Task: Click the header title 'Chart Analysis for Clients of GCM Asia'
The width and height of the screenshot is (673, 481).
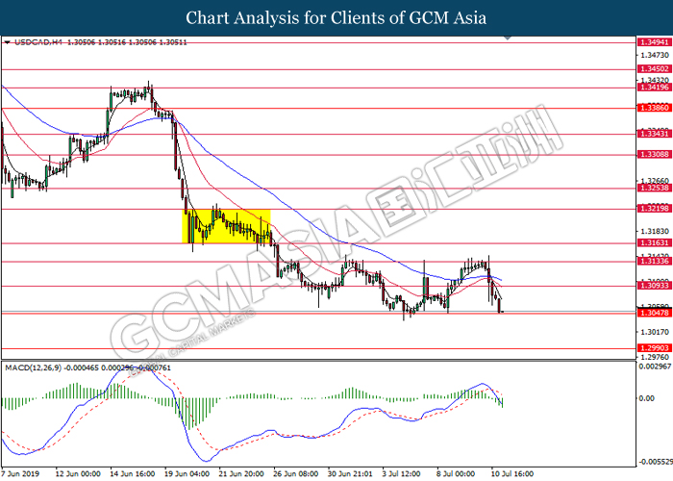Action: pos(336,18)
